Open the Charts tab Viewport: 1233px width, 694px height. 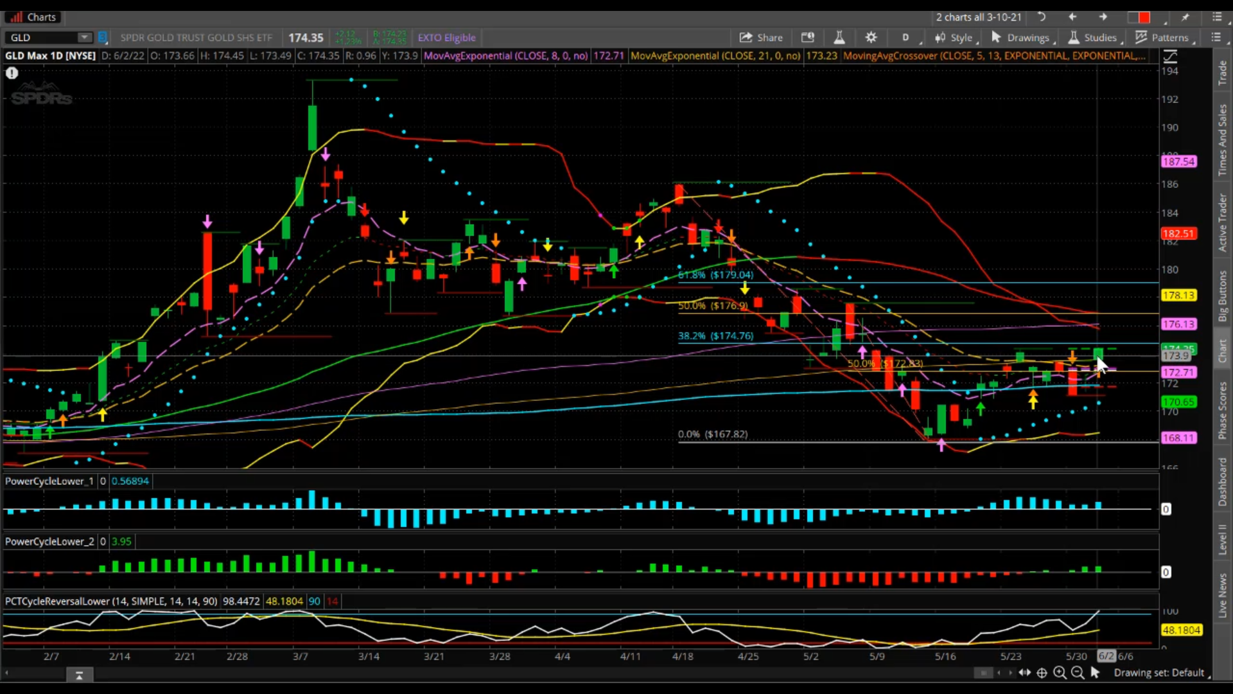(x=33, y=17)
